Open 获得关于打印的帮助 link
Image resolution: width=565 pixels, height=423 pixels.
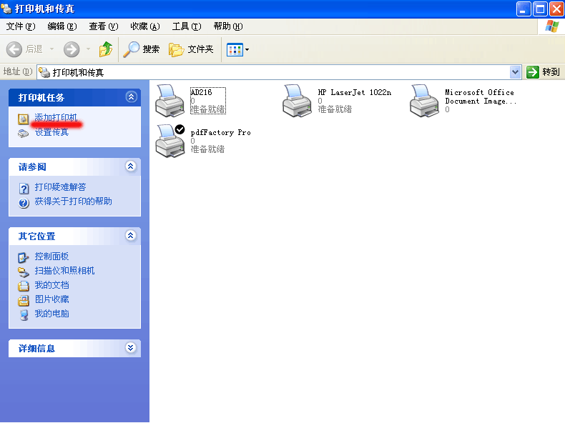click(x=73, y=201)
